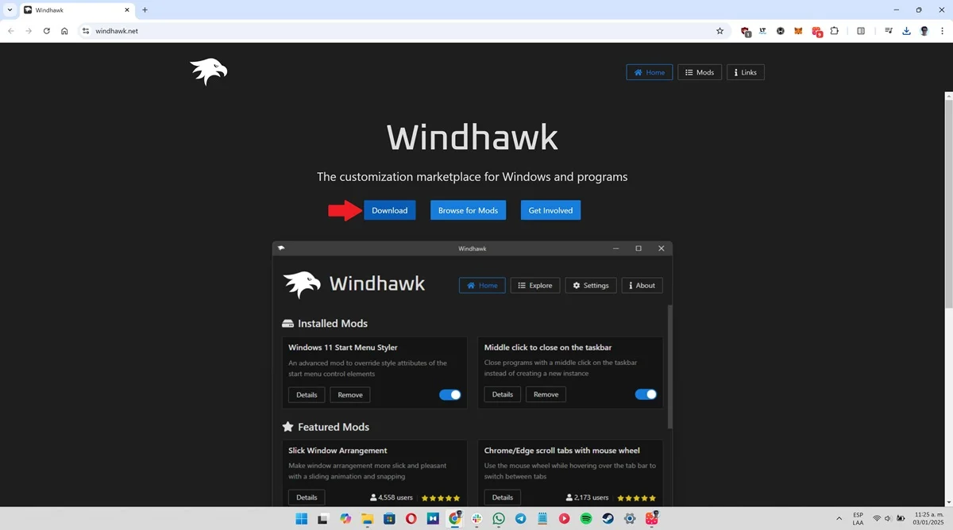Navigate back with the browser arrow
This screenshot has height=530, width=953.
tap(10, 31)
